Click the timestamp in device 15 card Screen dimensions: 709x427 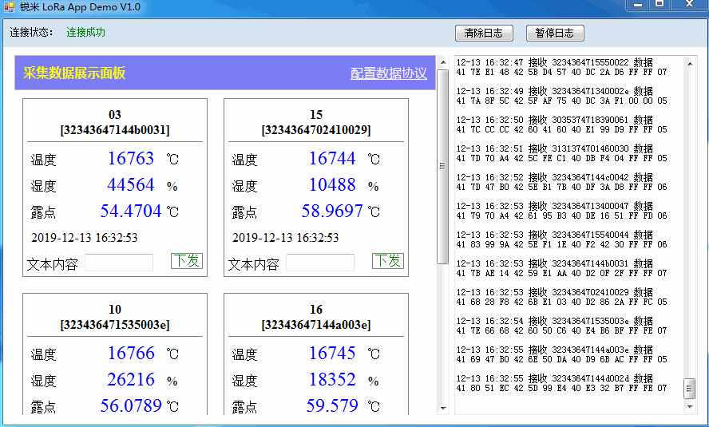tap(285, 238)
